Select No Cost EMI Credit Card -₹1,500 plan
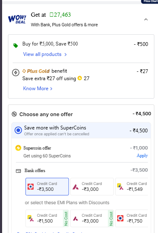The width and height of the screenshot is (158, 233). click(x=47, y=218)
